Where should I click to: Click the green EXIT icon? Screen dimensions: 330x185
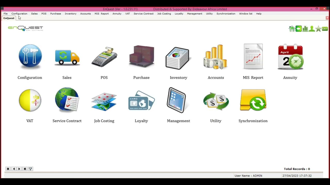(325, 29)
